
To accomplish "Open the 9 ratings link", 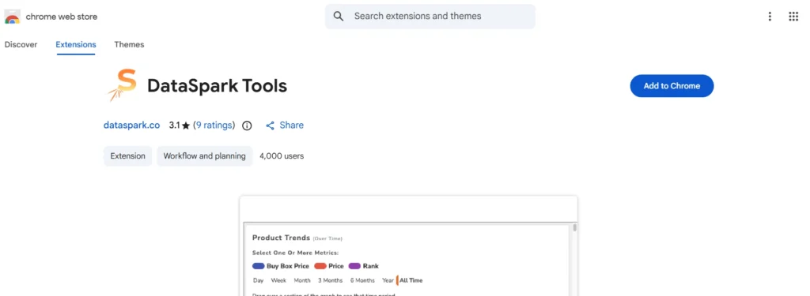I will pos(214,126).
